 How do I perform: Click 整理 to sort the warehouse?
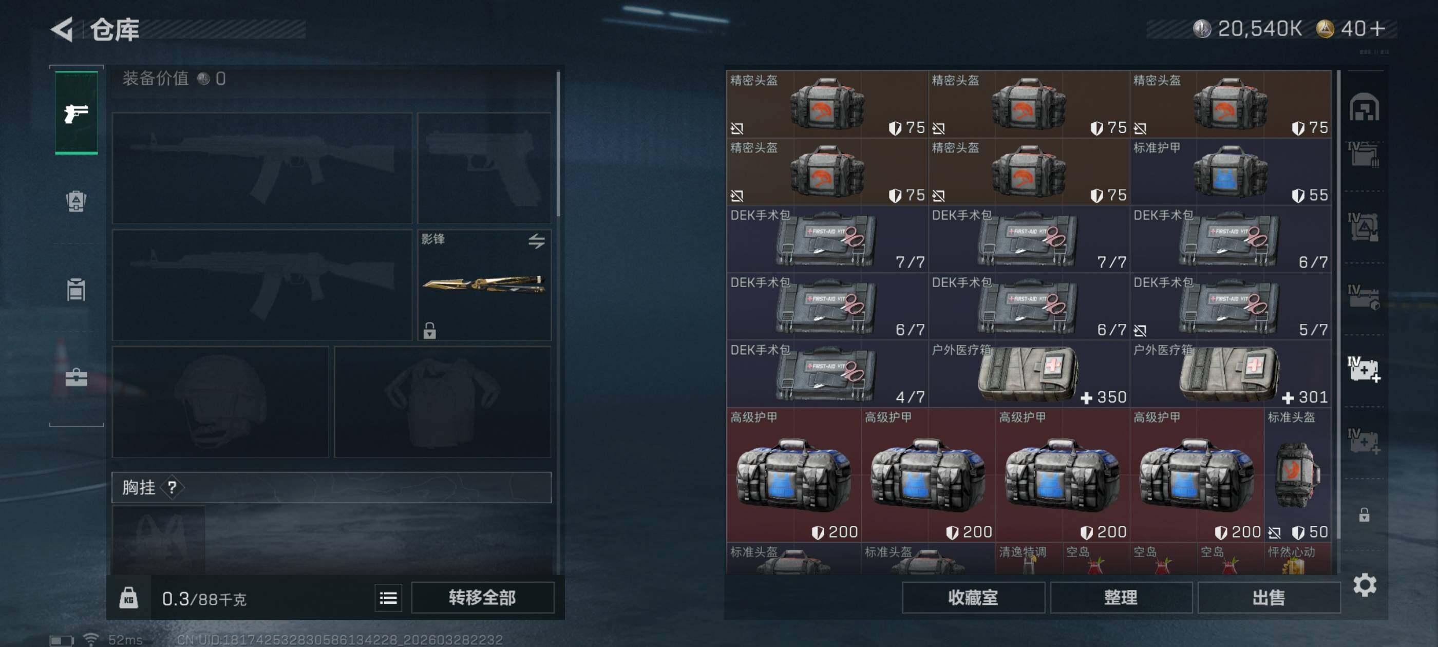[1121, 598]
